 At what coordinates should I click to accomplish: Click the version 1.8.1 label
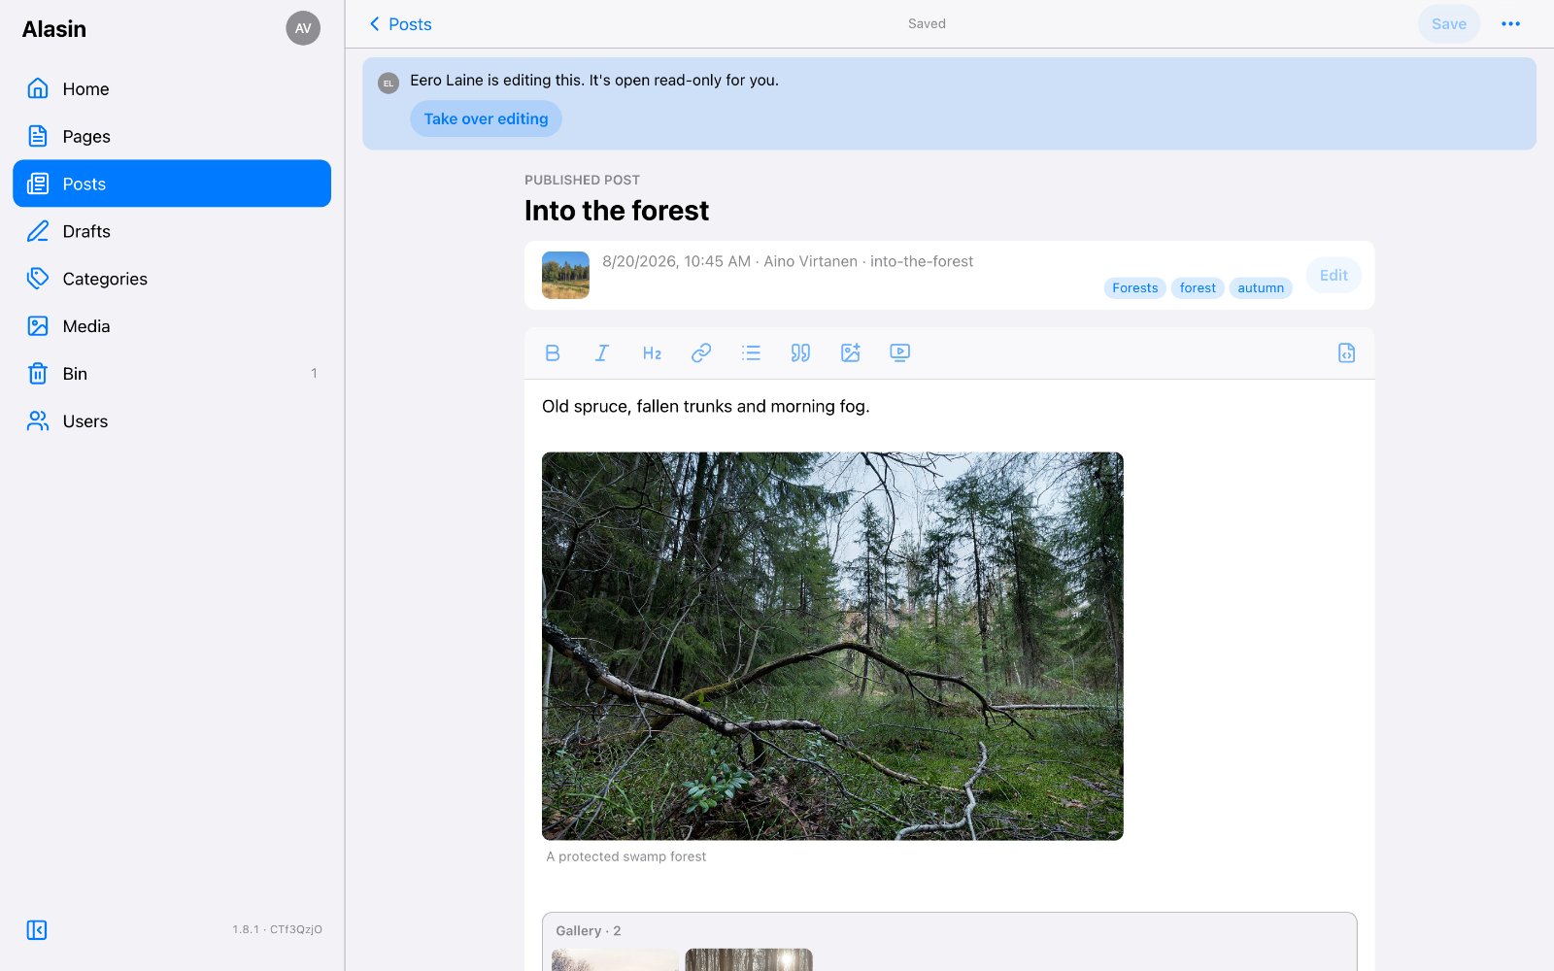point(277,929)
